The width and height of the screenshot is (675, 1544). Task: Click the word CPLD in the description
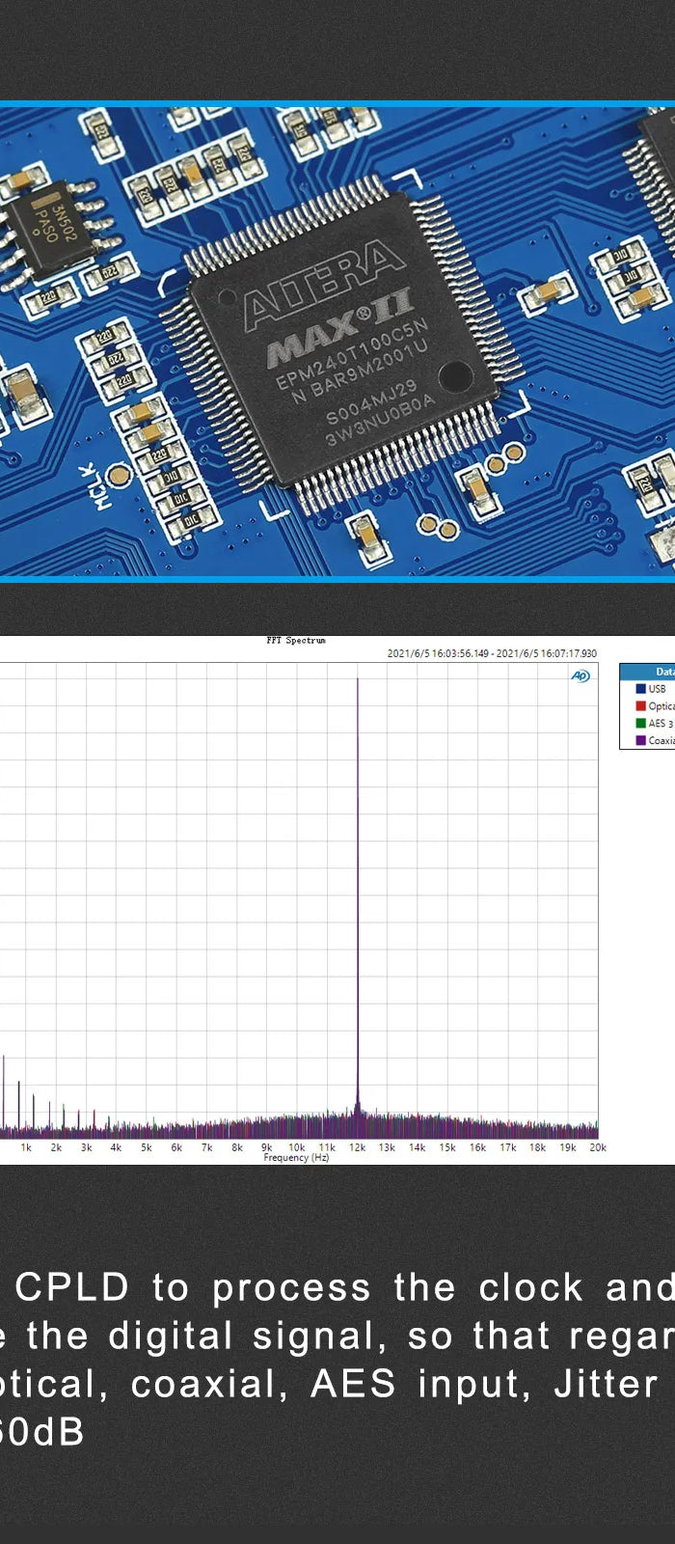(x=72, y=1287)
